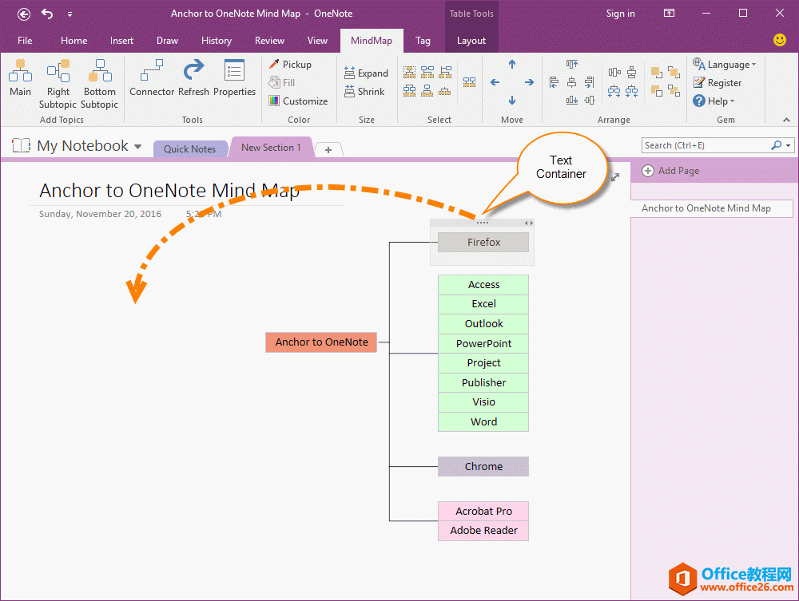Click the Add Page button
The width and height of the screenshot is (799, 601).
tap(670, 171)
